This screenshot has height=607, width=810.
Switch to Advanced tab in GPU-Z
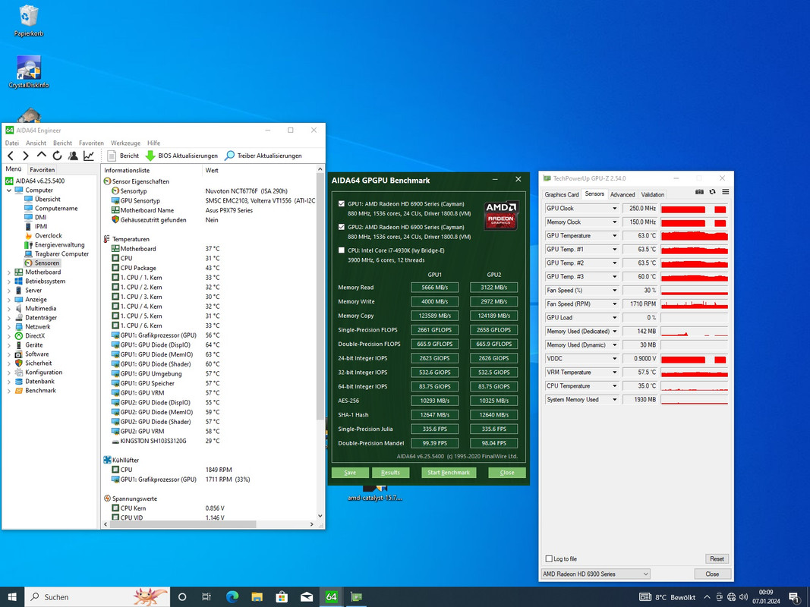(622, 194)
